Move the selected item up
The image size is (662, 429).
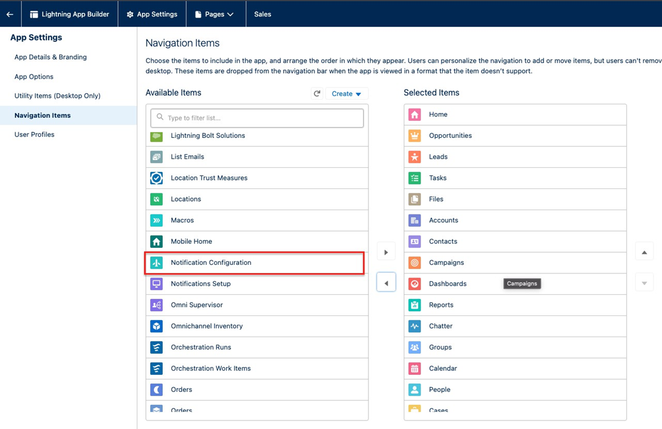(x=644, y=252)
